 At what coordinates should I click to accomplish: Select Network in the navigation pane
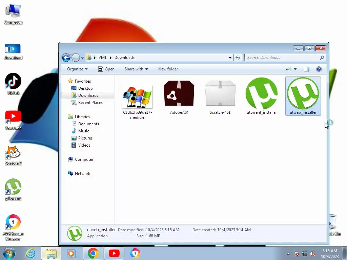click(x=82, y=174)
